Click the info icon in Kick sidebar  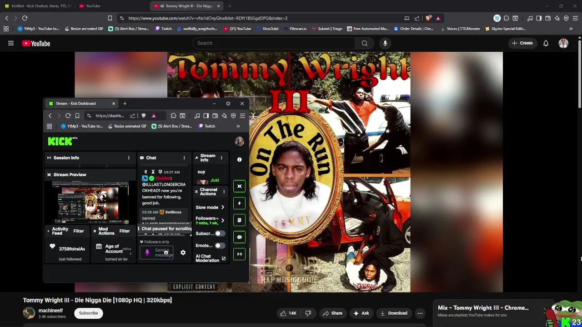click(239, 160)
